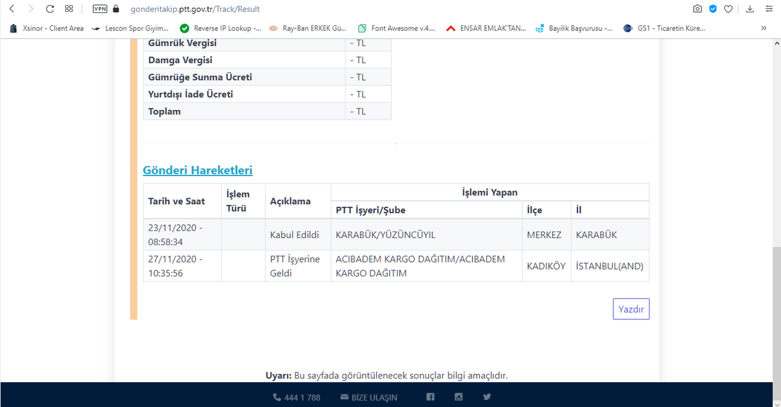This screenshot has width=781, height=407.
Task: Click the vertical page scrollbar thumb
Action: click(776, 314)
